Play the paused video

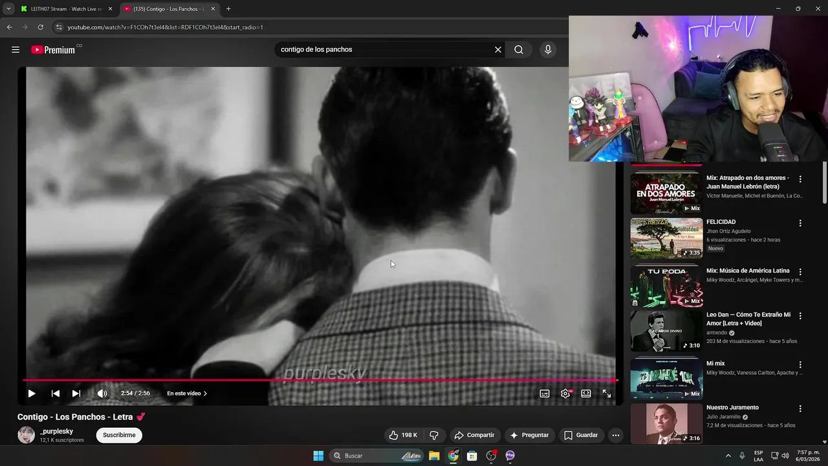pyautogui.click(x=31, y=394)
